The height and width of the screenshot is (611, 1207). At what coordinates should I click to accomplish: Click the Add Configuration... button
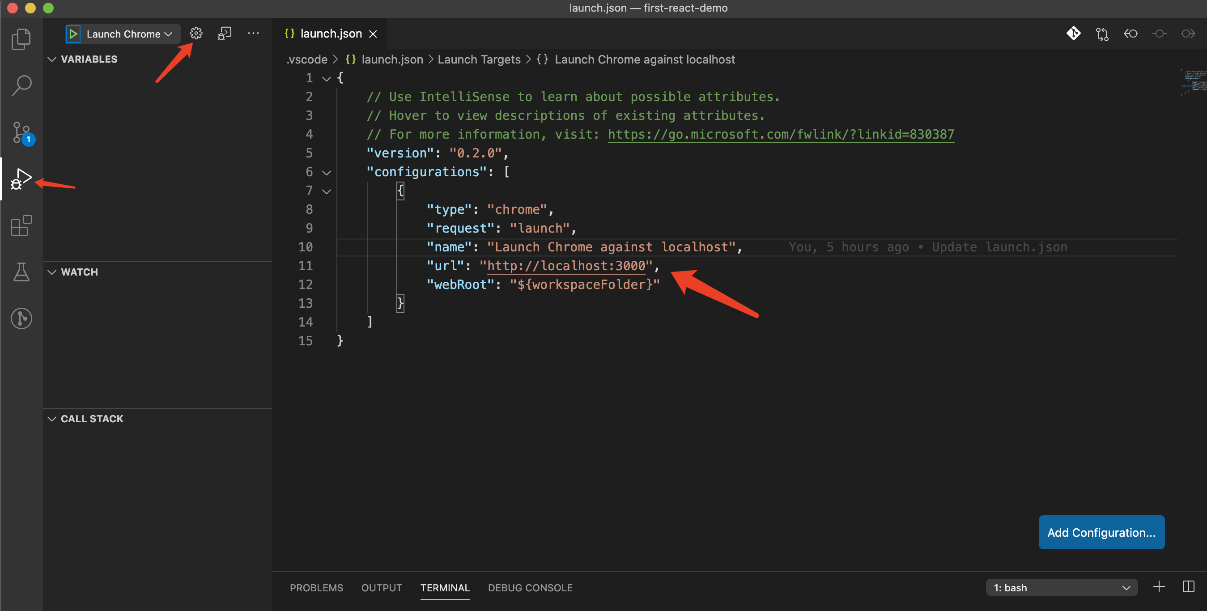pyautogui.click(x=1101, y=532)
